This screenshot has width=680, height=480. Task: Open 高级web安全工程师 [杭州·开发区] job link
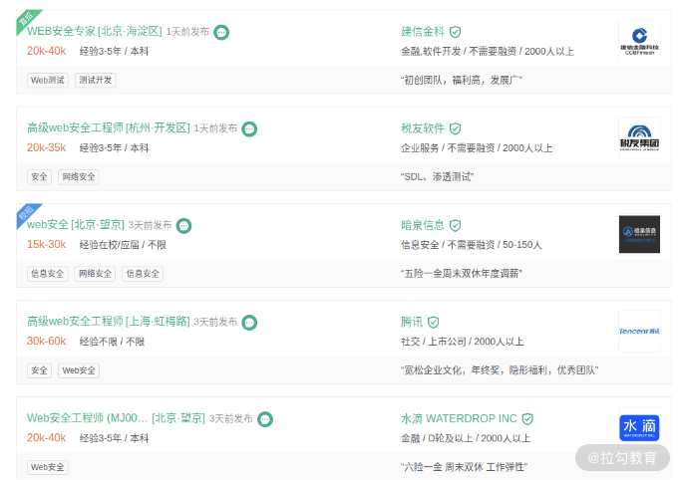[x=109, y=128]
